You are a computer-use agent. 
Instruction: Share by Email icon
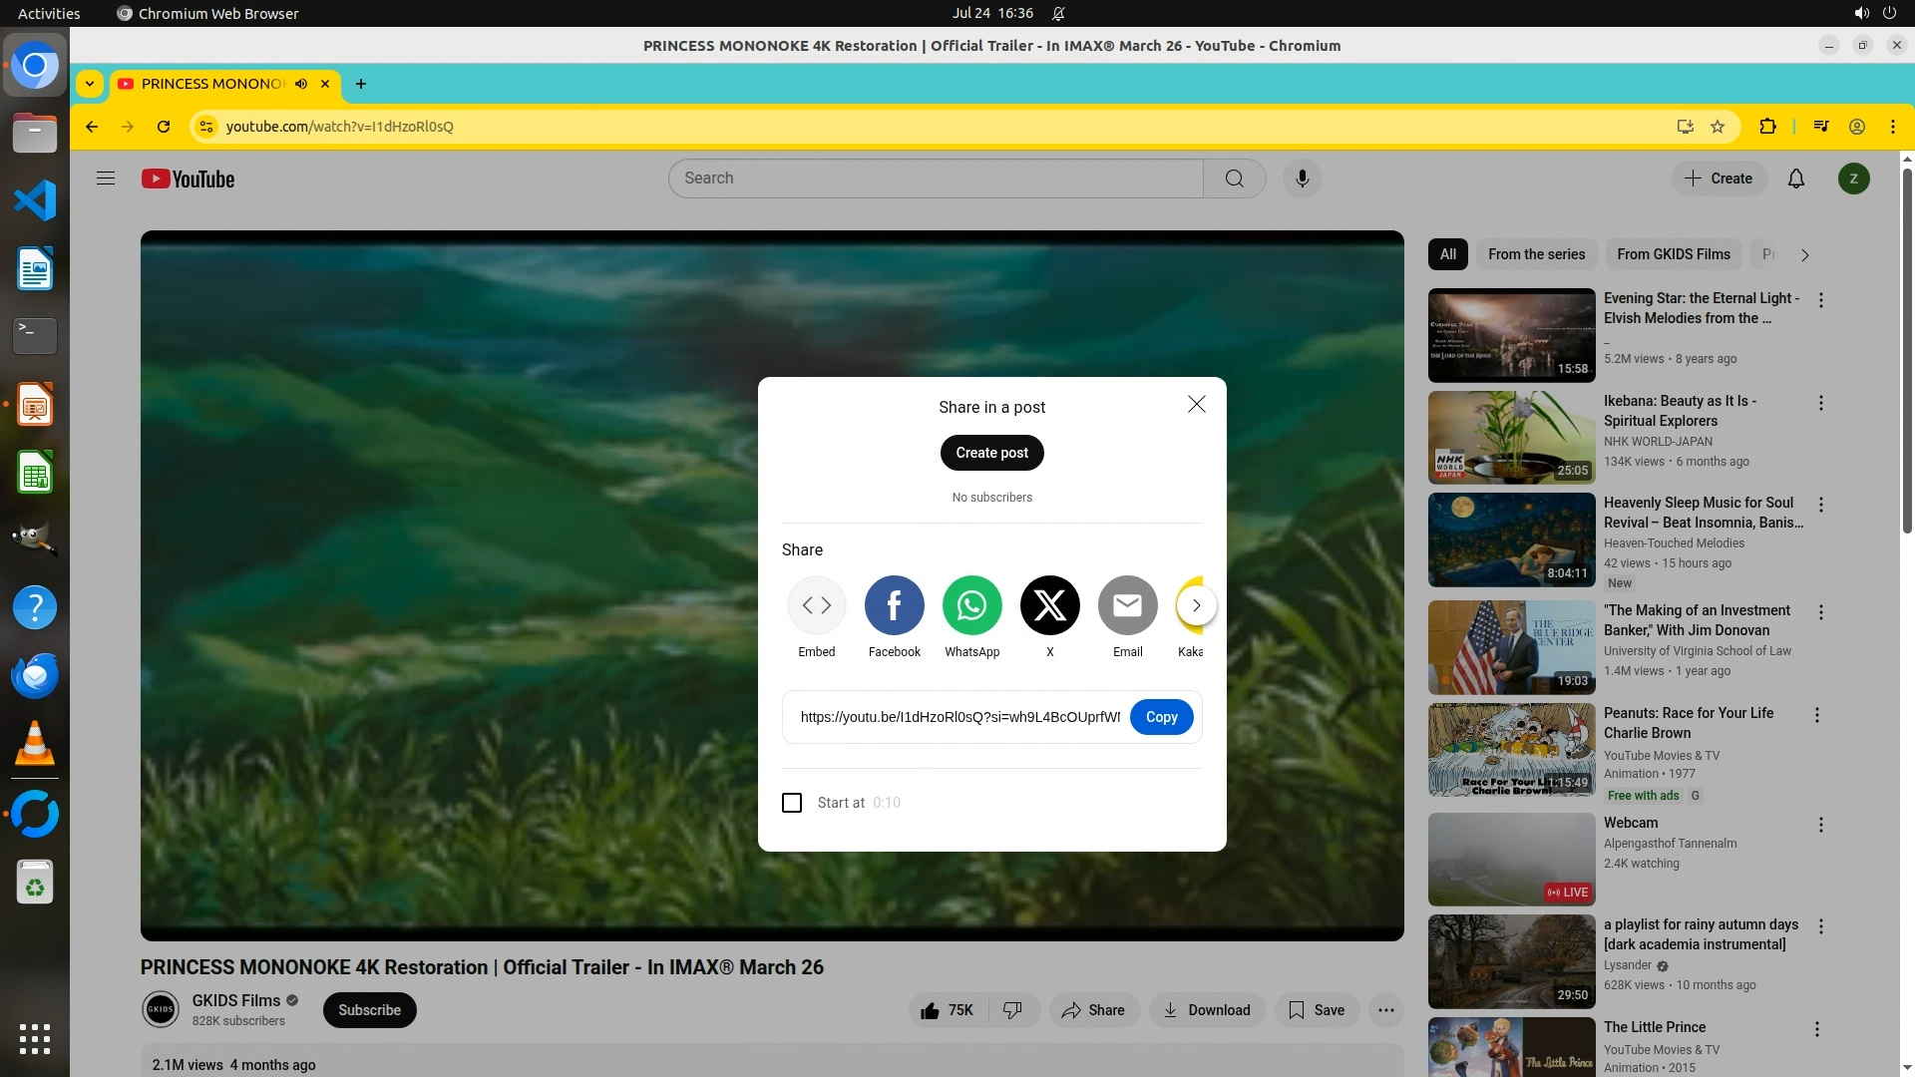point(1127,605)
